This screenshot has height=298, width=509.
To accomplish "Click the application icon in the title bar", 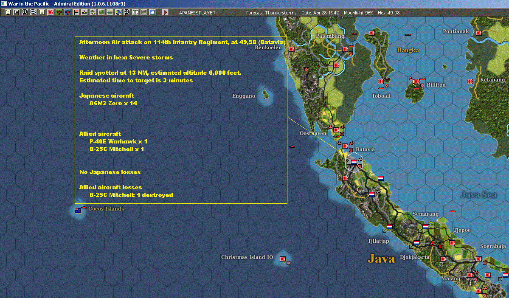I will click(x=4, y=3).
